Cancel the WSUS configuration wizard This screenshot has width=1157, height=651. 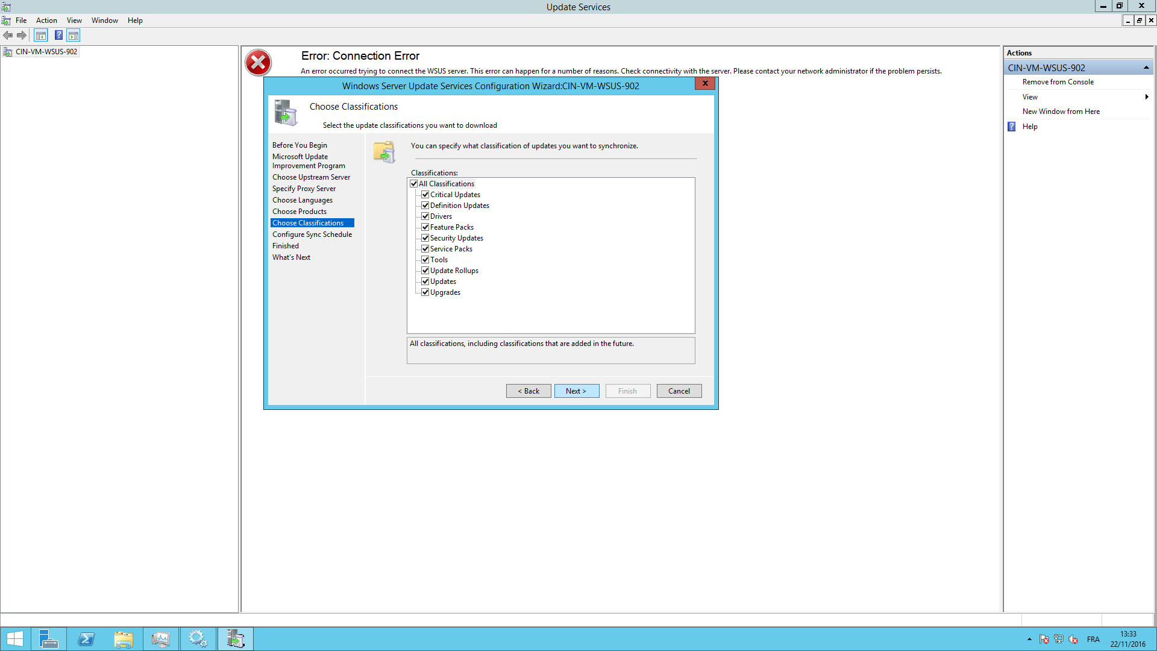pos(679,391)
